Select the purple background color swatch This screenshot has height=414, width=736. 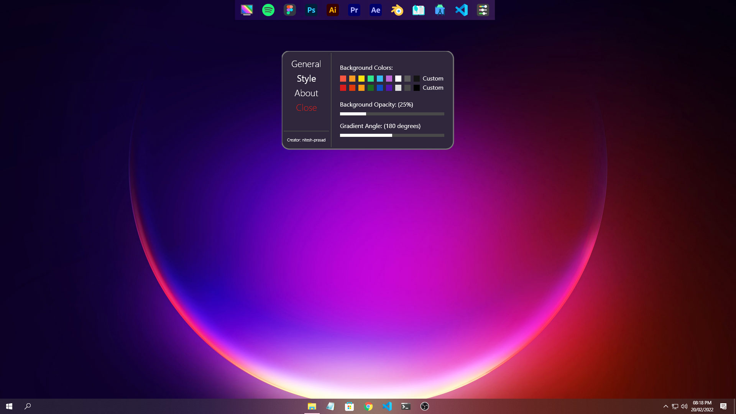coord(389,87)
